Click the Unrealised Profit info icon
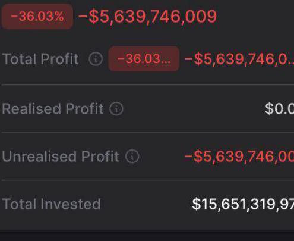Viewport: 294px width, 241px height. click(132, 157)
